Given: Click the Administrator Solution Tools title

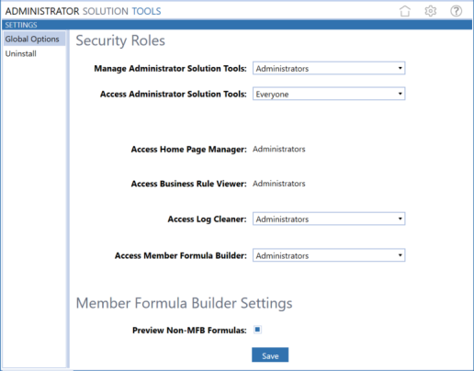Looking at the screenshot, I should tap(83, 11).
